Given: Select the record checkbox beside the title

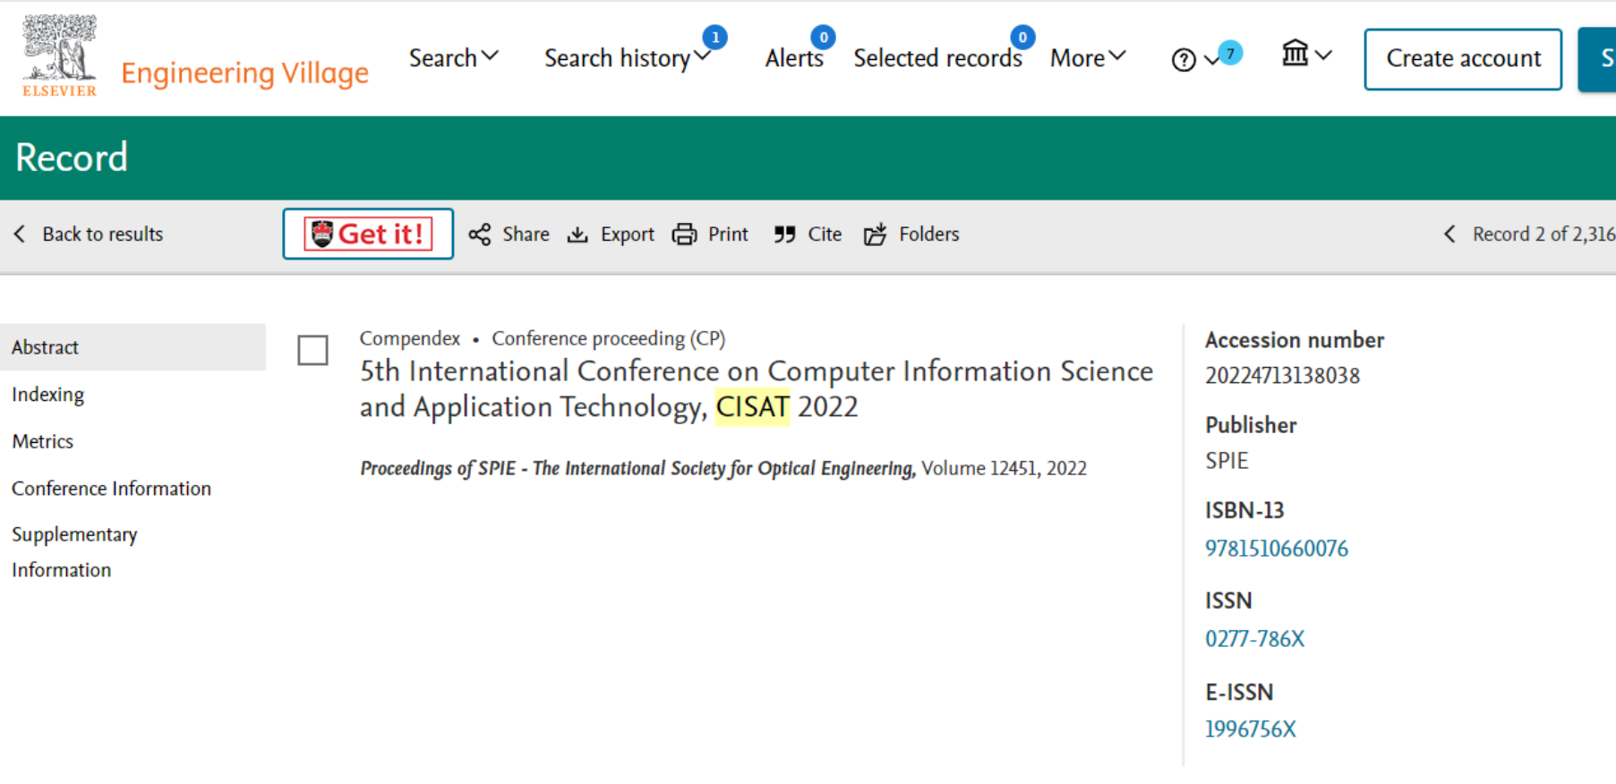Looking at the screenshot, I should pos(312,350).
